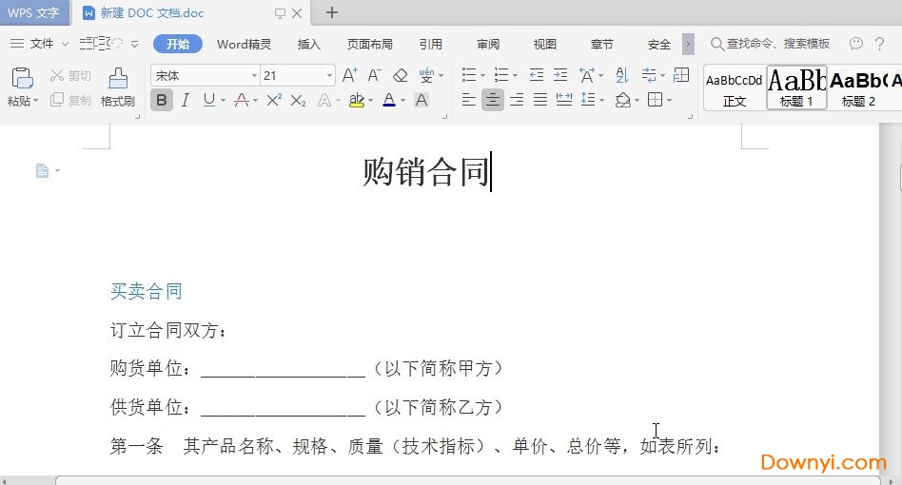Click the document outline icon in left margin
The width and height of the screenshot is (902, 485).
click(43, 170)
